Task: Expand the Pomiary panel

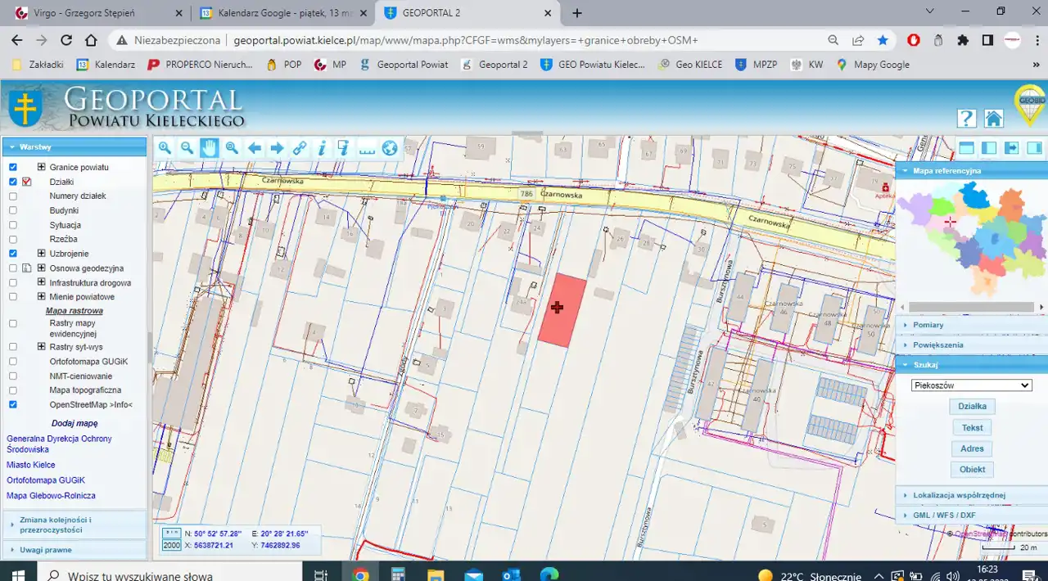Action: click(928, 325)
